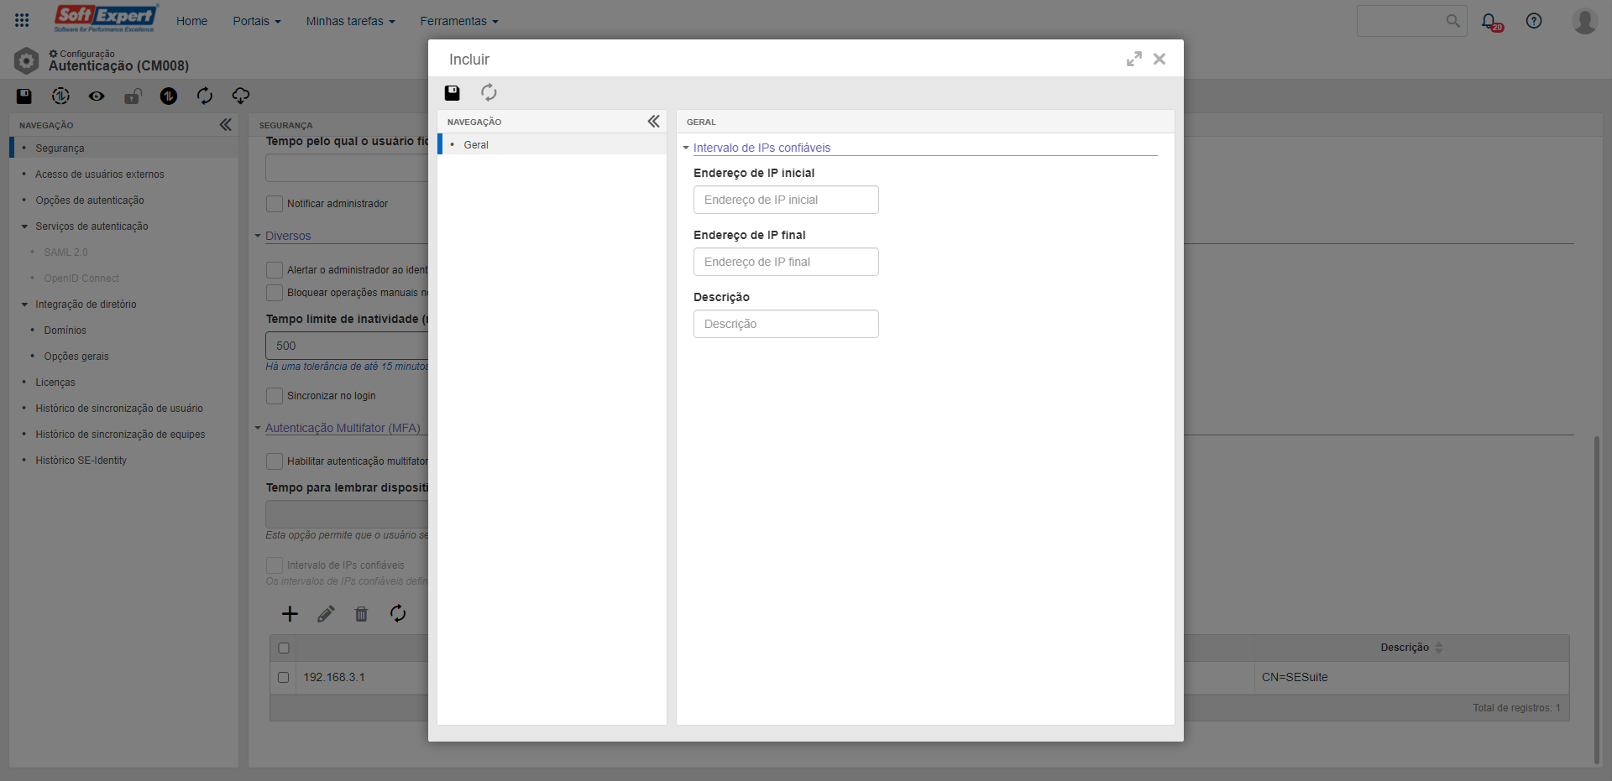The height and width of the screenshot is (781, 1612).
Task: Collapse the main Navegação sidebar
Action: coord(225,125)
